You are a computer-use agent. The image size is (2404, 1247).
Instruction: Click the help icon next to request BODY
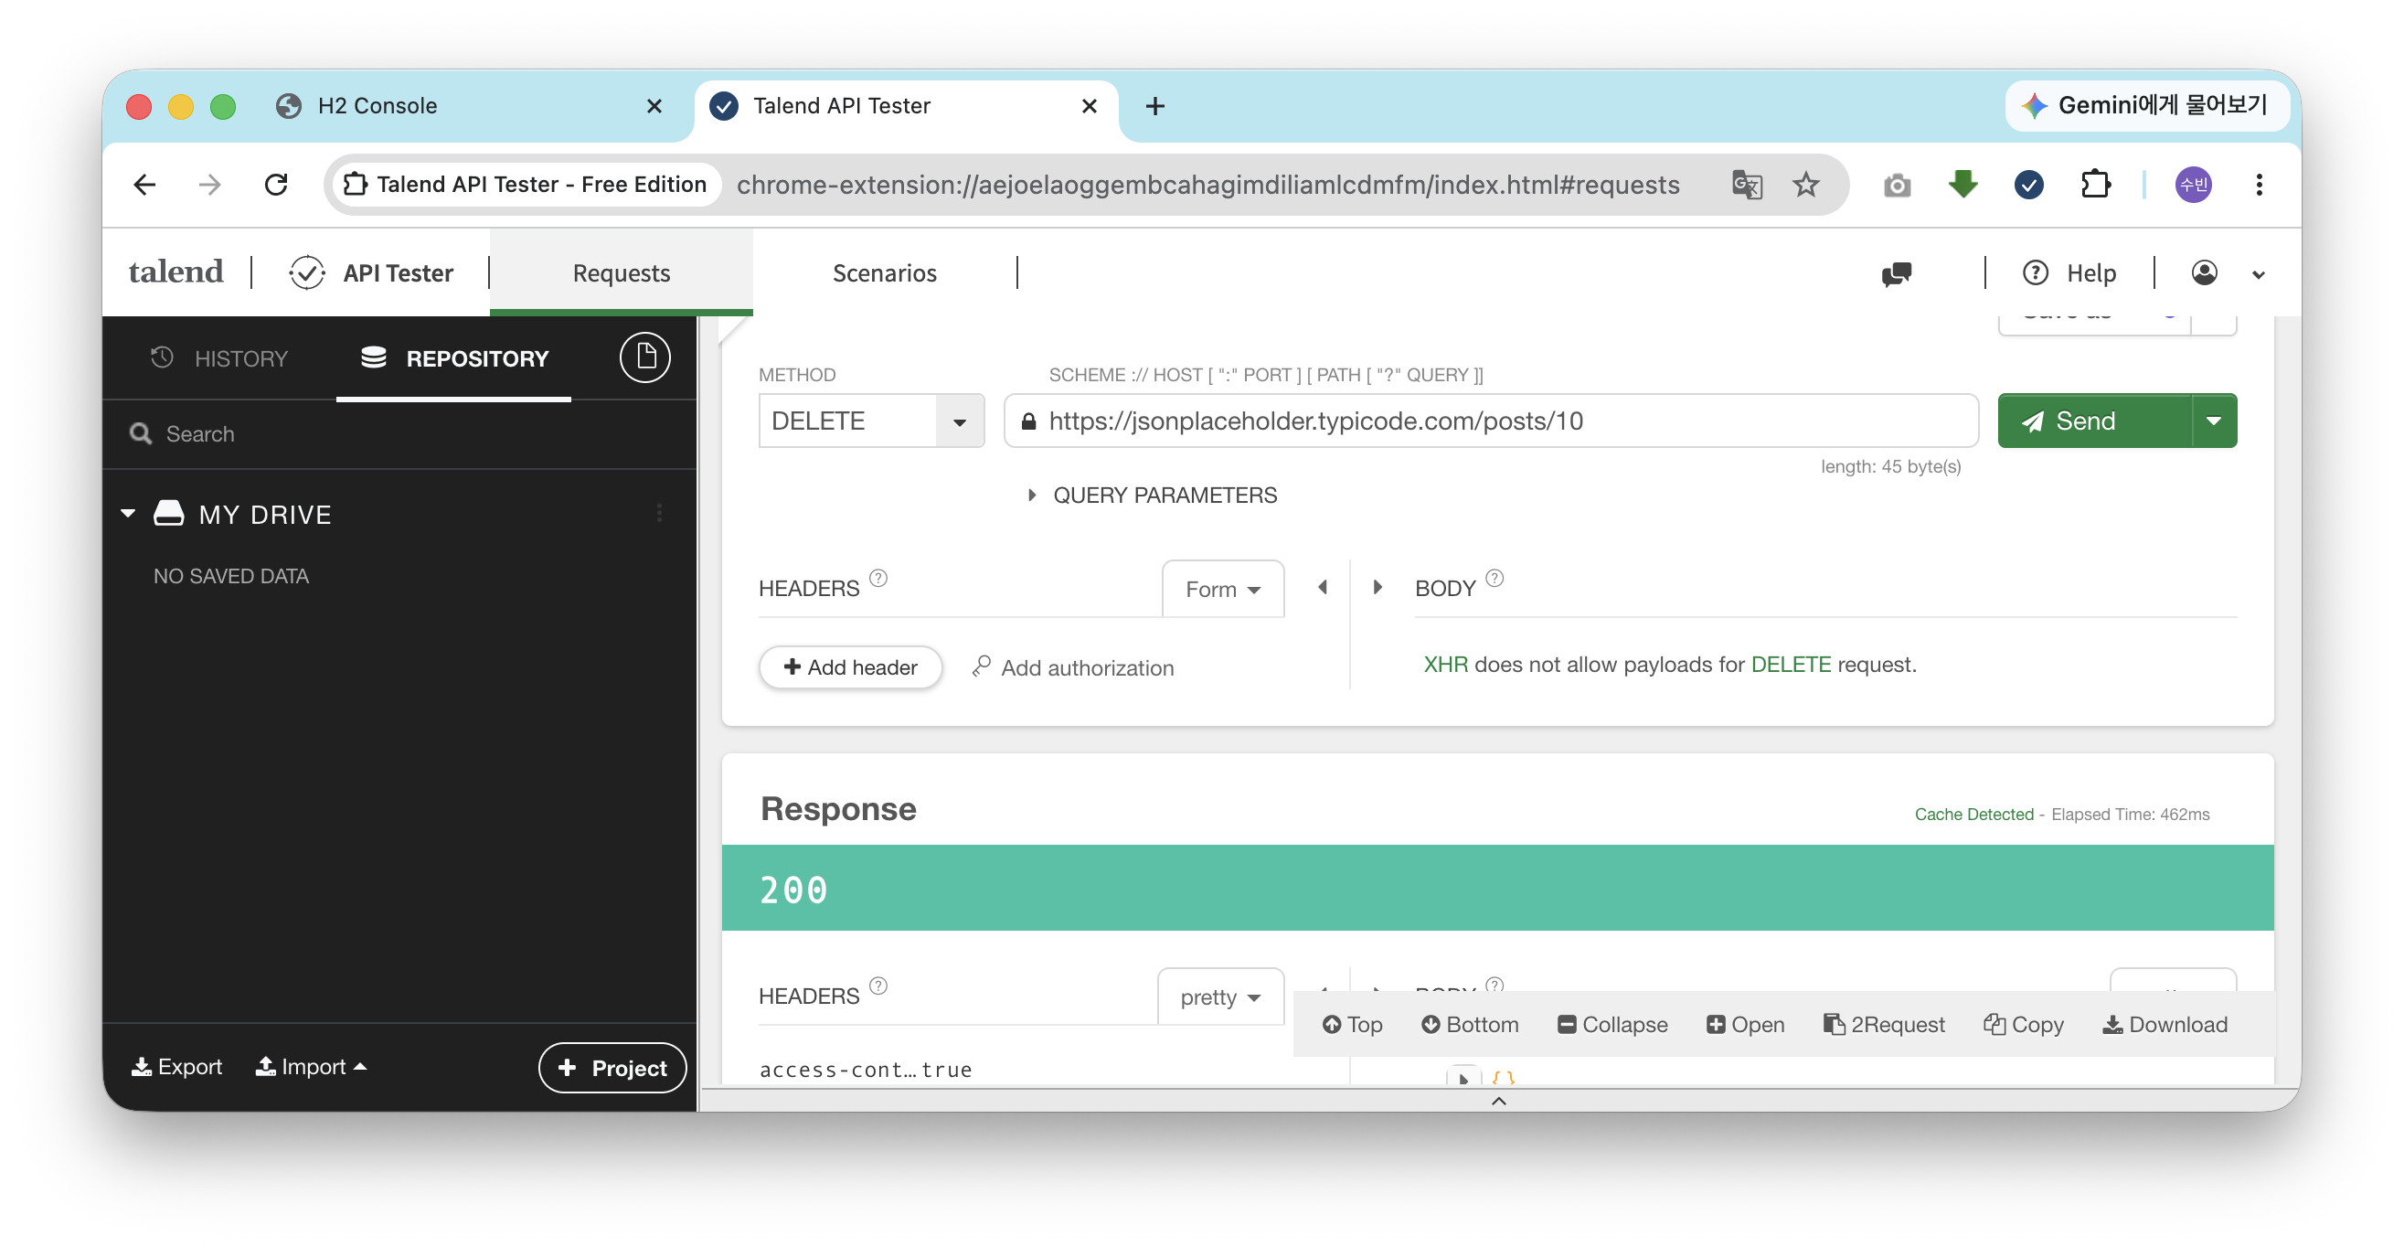tap(1495, 579)
